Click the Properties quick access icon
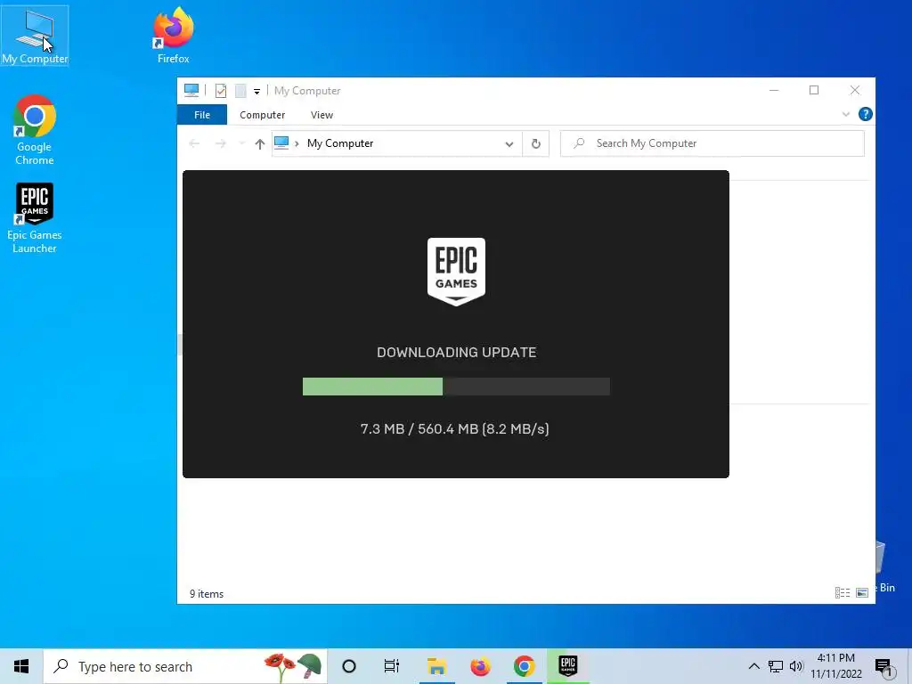The width and height of the screenshot is (912, 684). click(221, 91)
